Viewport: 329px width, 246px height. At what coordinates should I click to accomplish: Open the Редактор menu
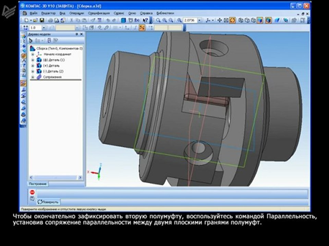[48, 13]
